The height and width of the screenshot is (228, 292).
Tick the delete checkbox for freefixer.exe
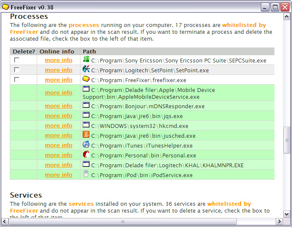click(x=17, y=80)
